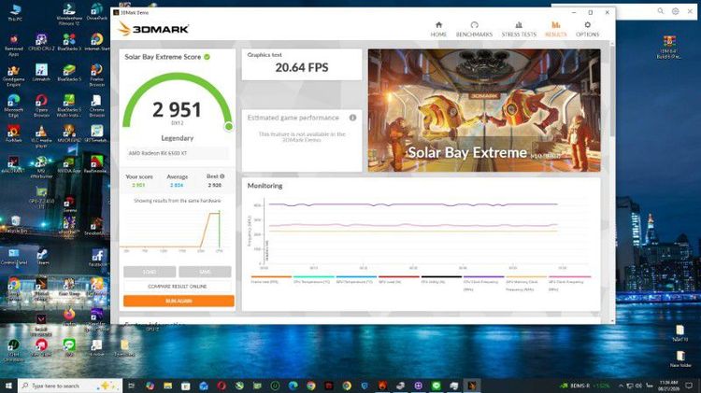
Task: Click the Run Again orange button
Action: pos(179,301)
